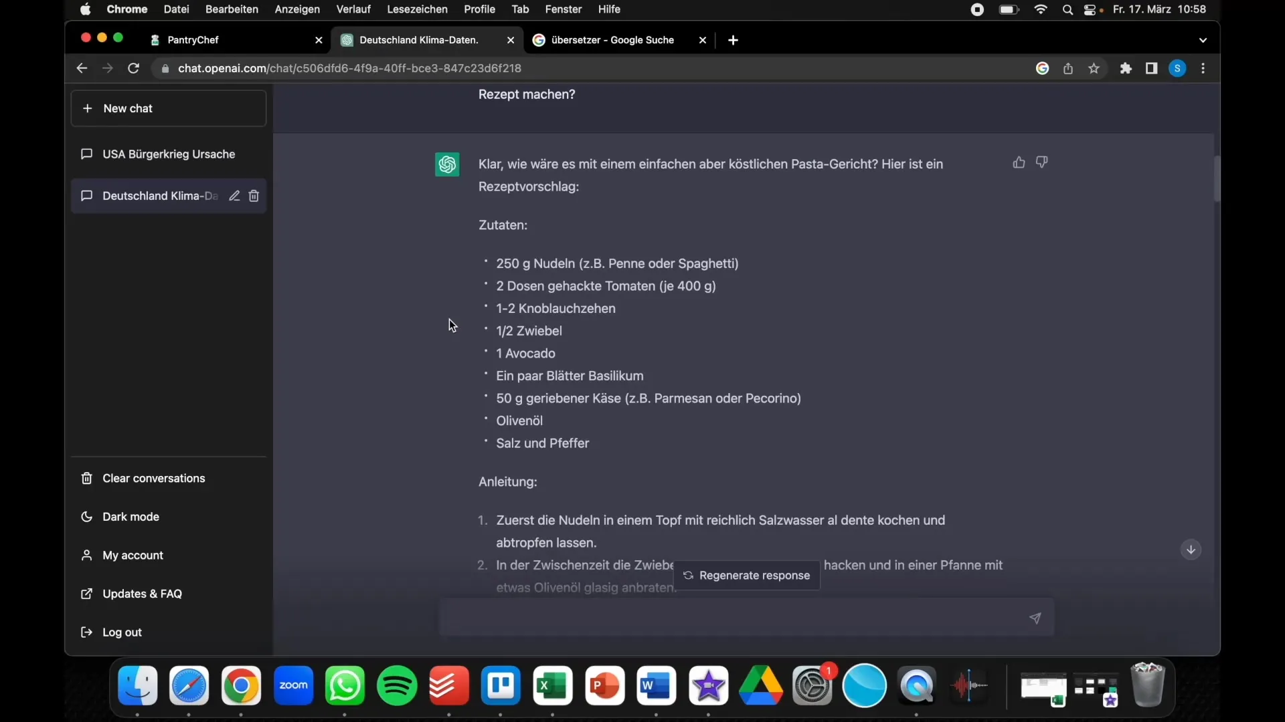Open My account settings link
This screenshot has width=1285, height=722.
[x=133, y=554]
